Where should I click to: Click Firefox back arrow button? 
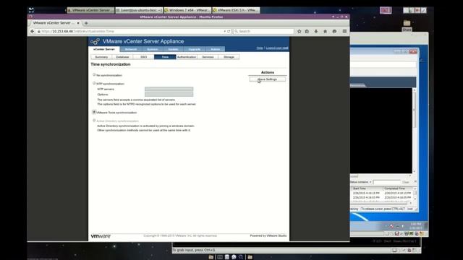32,31
